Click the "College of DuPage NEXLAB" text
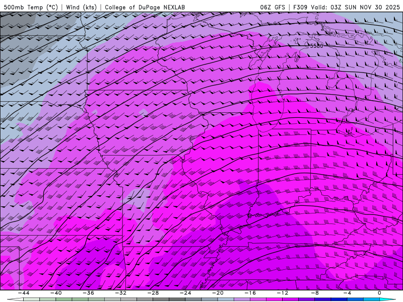This screenshot has width=403, height=302. [145, 7]
